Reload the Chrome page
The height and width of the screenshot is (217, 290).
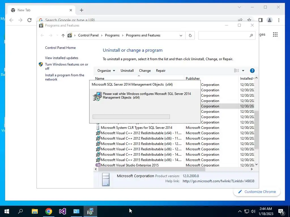(29, 20)
